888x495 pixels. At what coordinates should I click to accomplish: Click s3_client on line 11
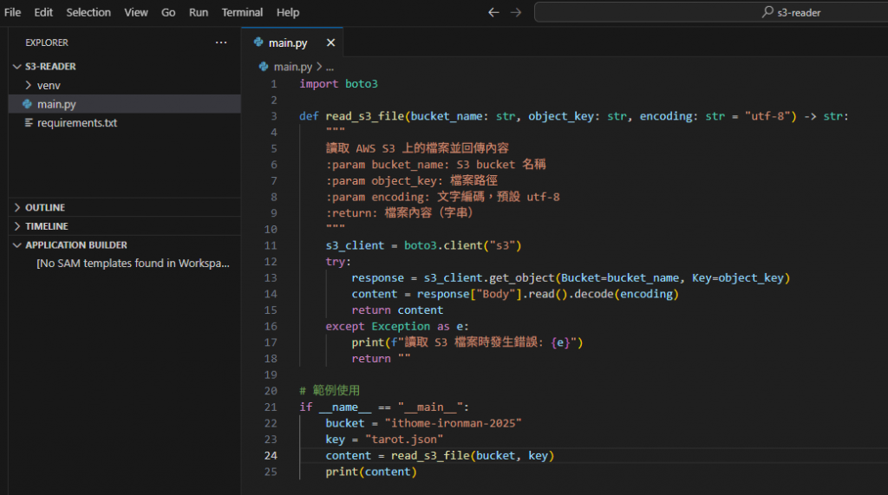[x=355, y=245]
